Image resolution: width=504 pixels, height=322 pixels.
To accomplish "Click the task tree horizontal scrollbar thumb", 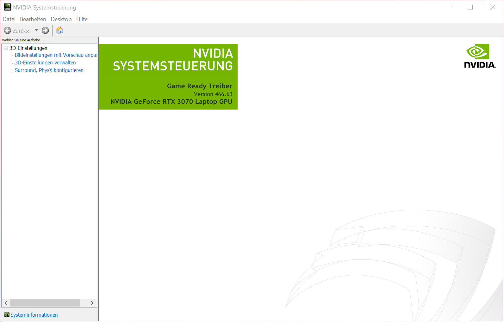I will 45,303.
